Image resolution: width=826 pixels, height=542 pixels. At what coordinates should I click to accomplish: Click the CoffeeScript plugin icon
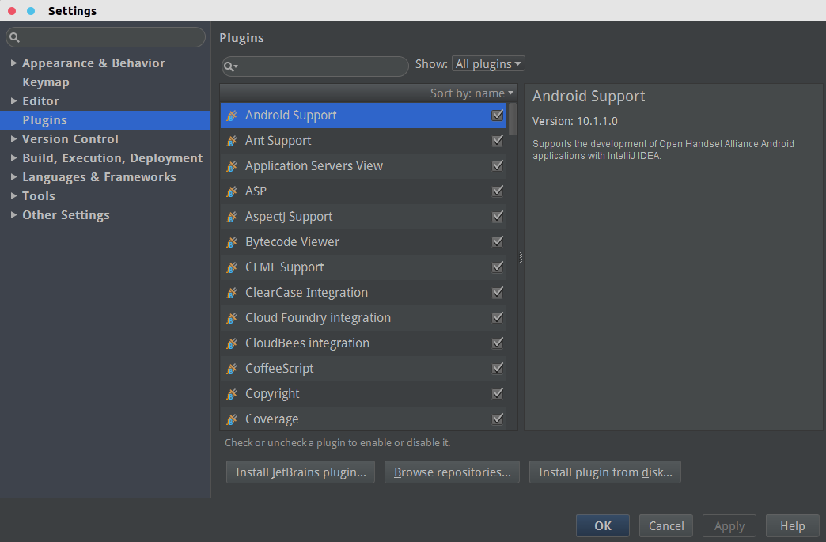tap(232, 368)
